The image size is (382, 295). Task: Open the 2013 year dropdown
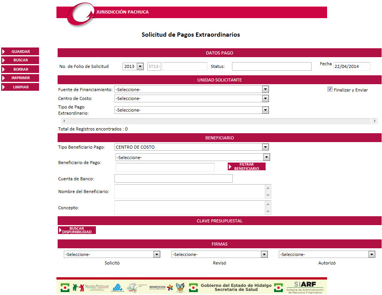coord(133,66)
